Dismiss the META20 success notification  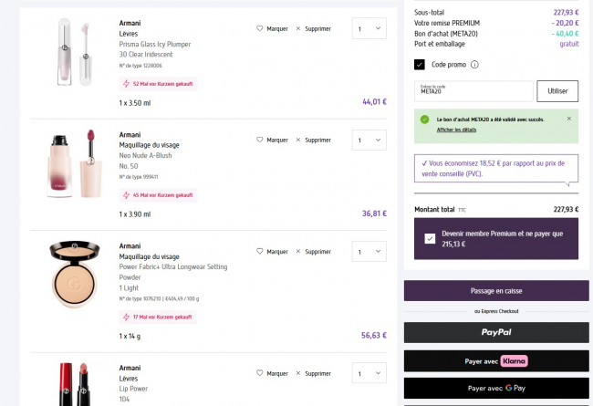tap(568, 119)
